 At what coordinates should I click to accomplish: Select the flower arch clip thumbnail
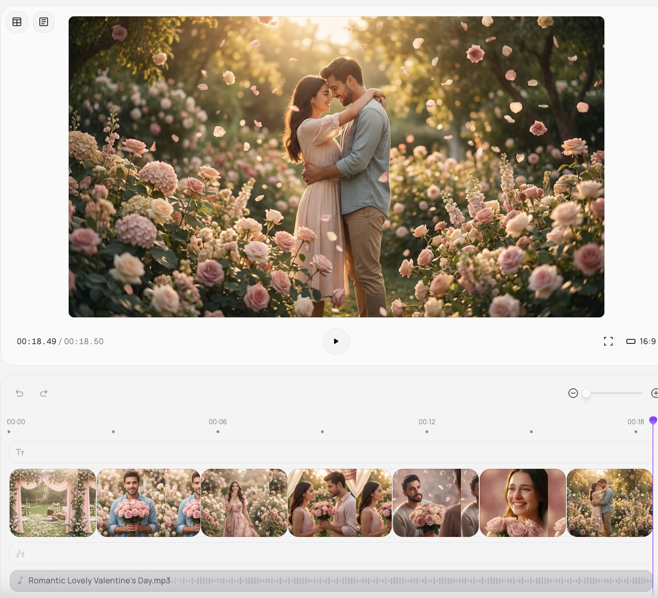[x=53, y=503]
